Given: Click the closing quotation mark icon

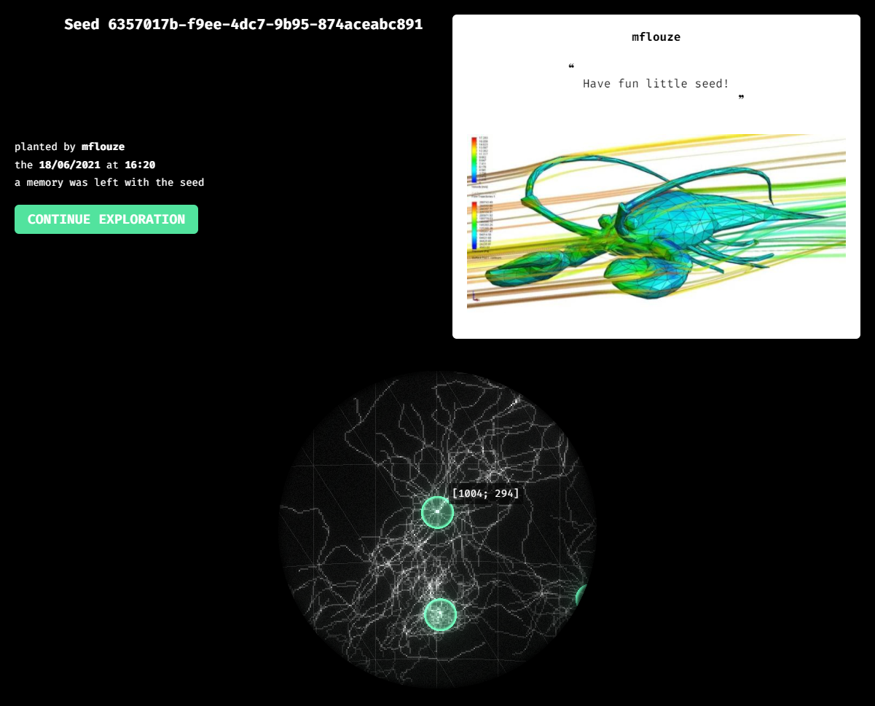Looking at the screenshot, I should coord(741,98).
